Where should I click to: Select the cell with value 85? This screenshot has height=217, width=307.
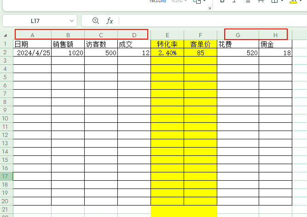tap(201, 52)
